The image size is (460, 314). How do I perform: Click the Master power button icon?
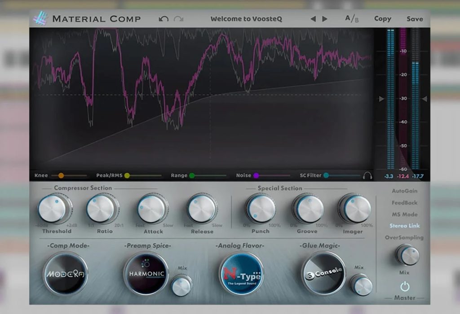(x=405, y=286)
